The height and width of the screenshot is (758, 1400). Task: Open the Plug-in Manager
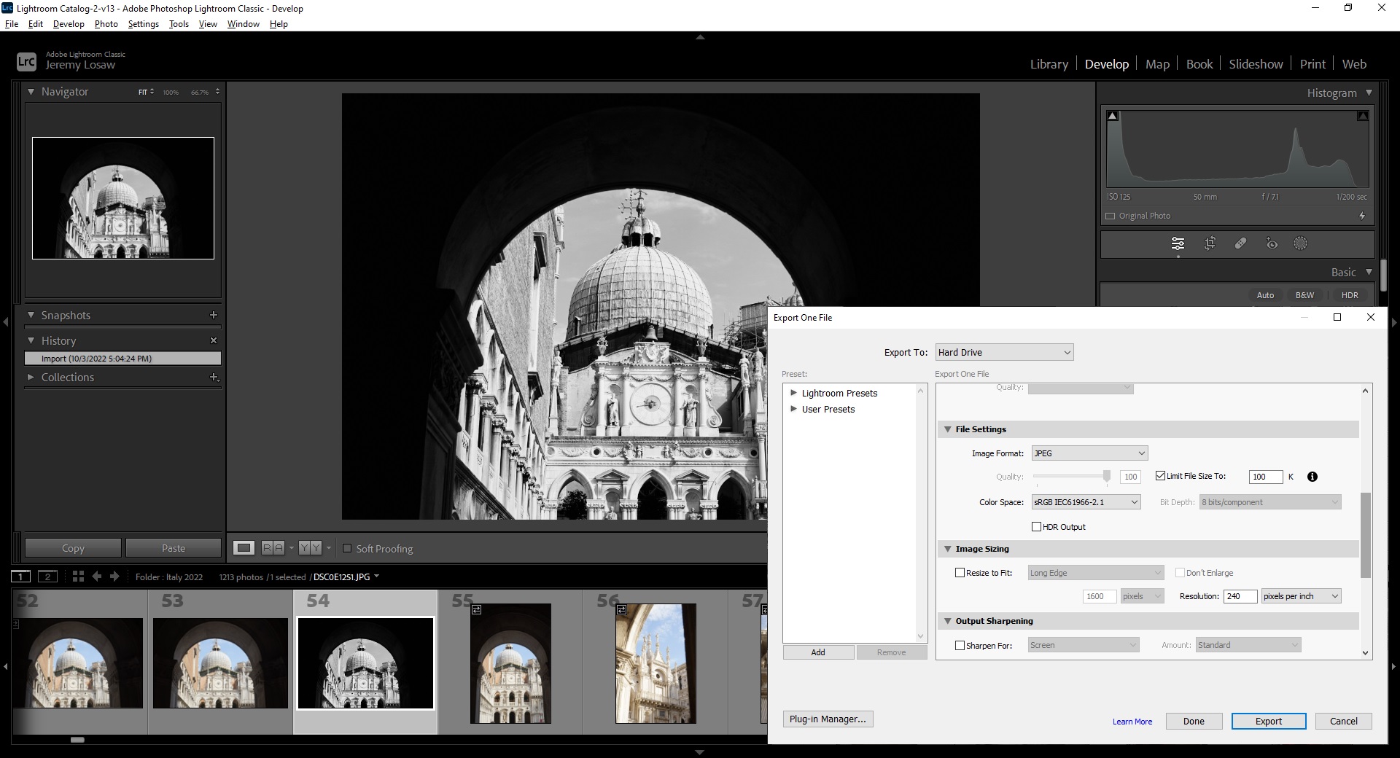[828, 719]
